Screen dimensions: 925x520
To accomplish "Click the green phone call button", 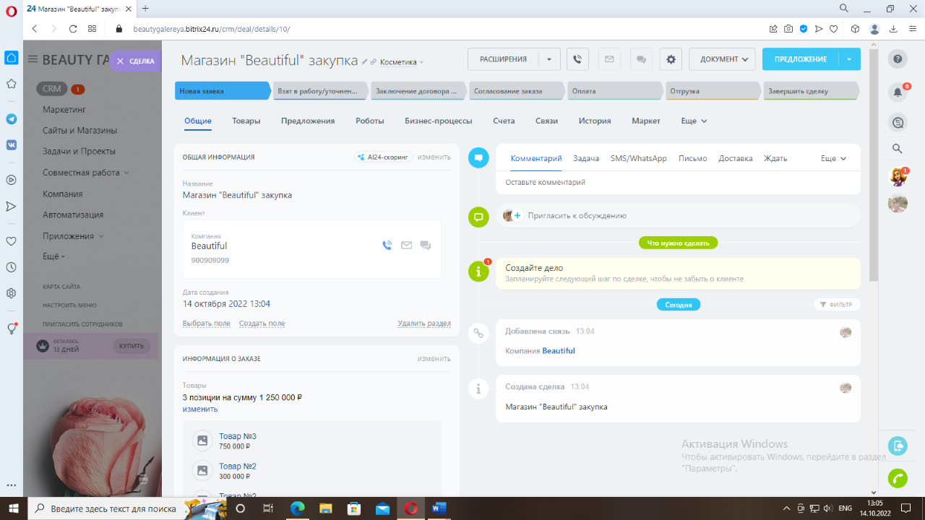I will pyautogui.click(x=898, y=478).
